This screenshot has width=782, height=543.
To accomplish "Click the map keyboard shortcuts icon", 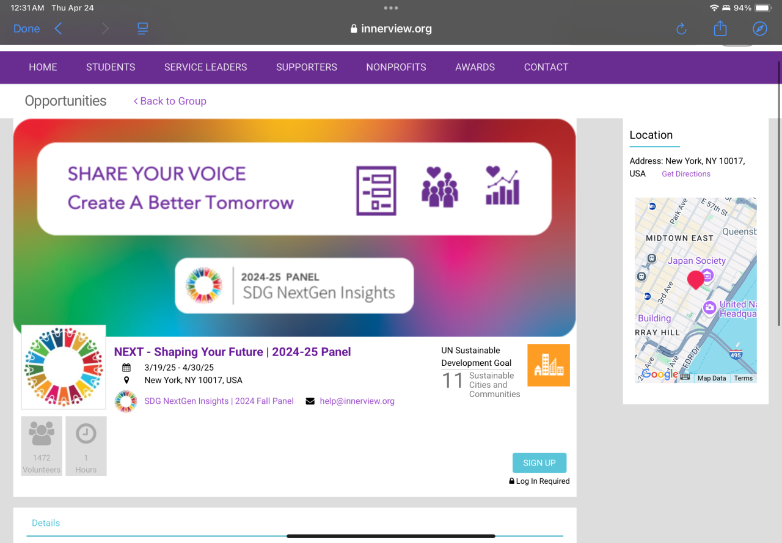I will 685,377.
